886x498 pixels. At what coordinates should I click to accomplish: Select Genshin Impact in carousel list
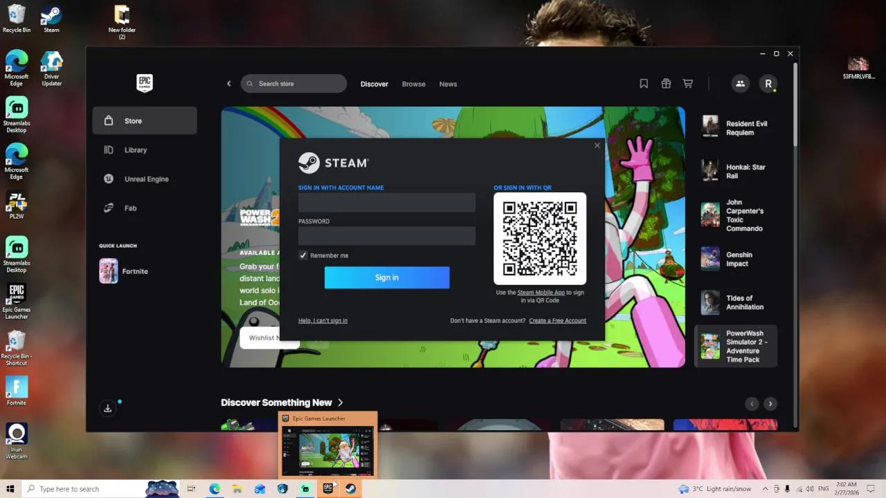click(736, 259)
